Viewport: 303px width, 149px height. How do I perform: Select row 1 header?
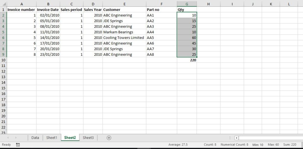[3, 10]
